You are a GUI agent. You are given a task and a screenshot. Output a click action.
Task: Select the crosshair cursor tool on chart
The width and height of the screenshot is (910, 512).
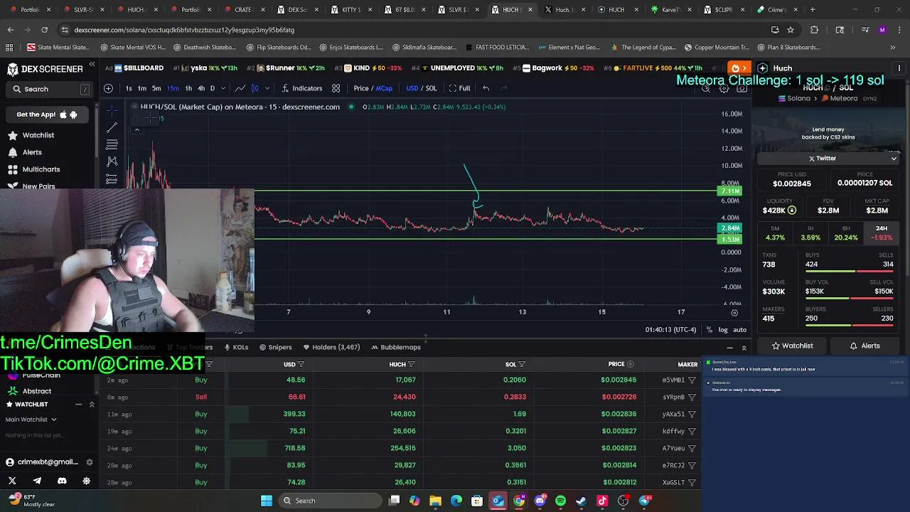tap(112, 110)
